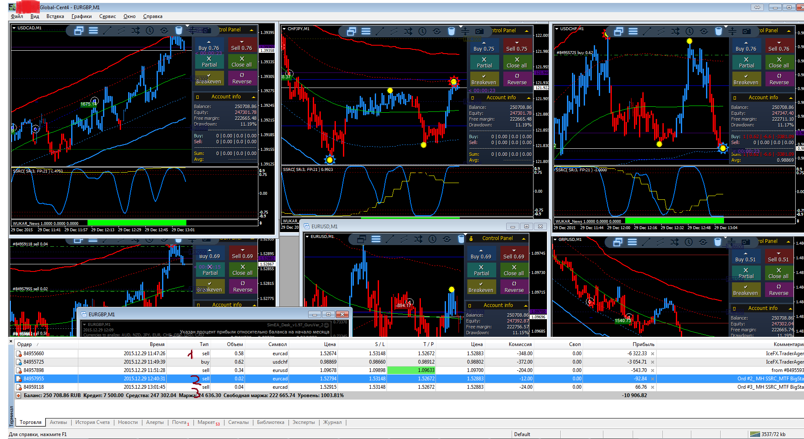Image resolution: width=804 pixels, height=439 pixels.
Task: Click the horizontal level arrows icon in USDCHF chart
Action: click(732, 31)
